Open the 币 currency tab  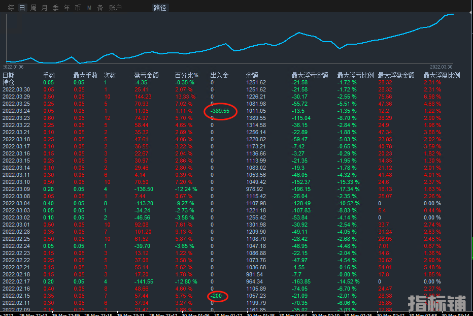tap(78, 8)
